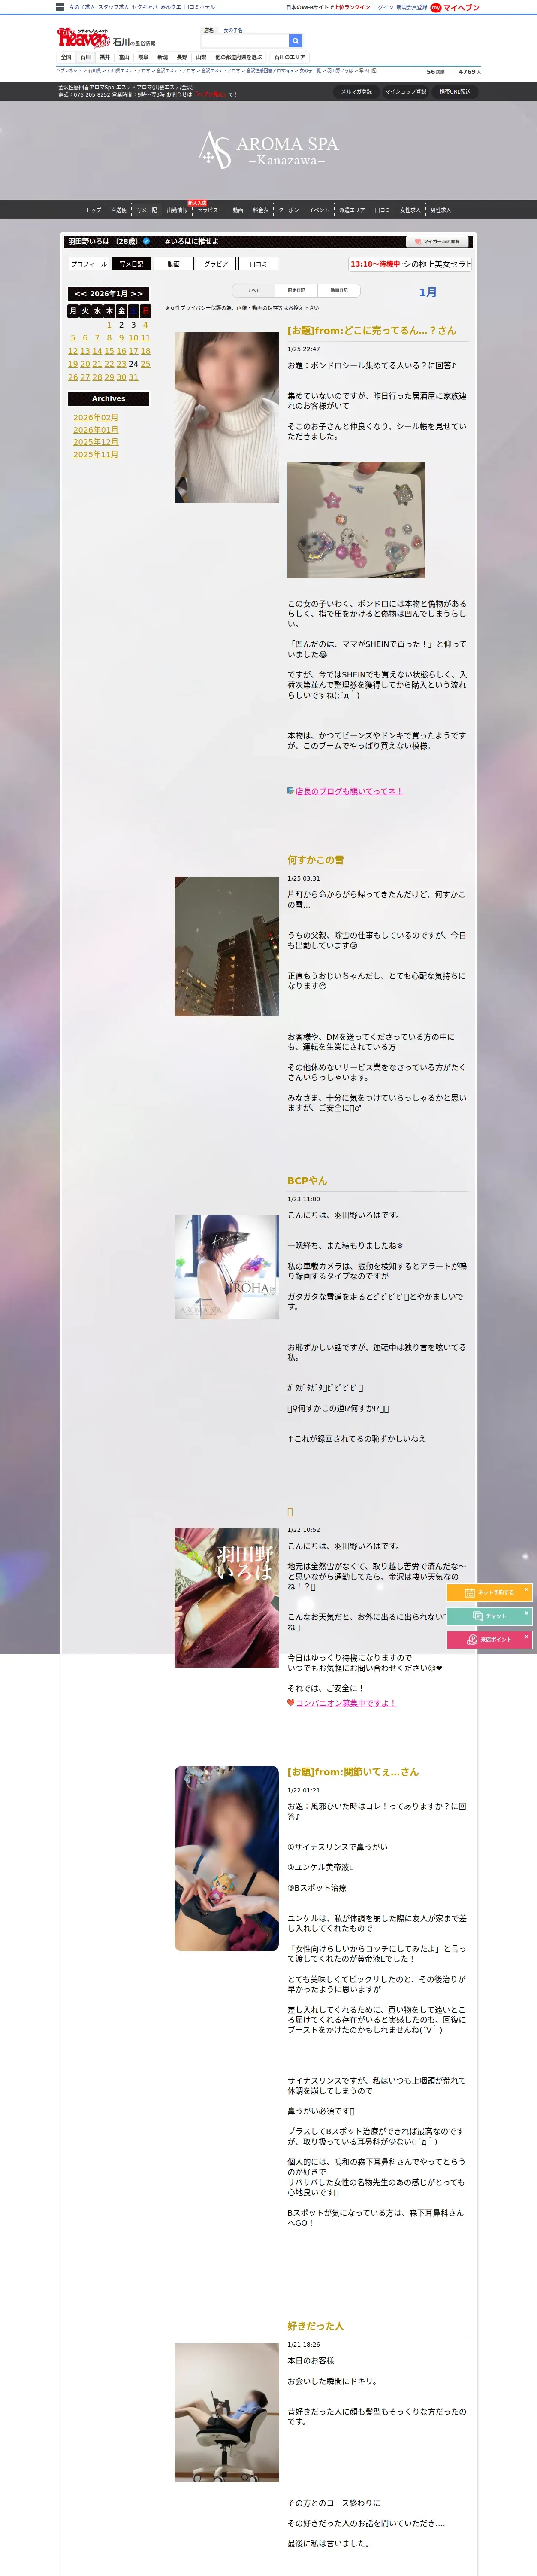Open クーポン in the shop menu
This screenshot has width=537, height=2576.
point(289,210)
